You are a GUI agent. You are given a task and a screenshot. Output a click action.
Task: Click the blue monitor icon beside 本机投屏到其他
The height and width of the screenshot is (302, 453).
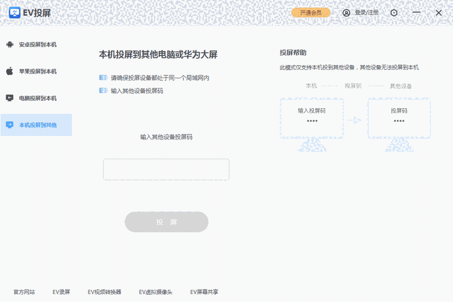tap(10, 125)
